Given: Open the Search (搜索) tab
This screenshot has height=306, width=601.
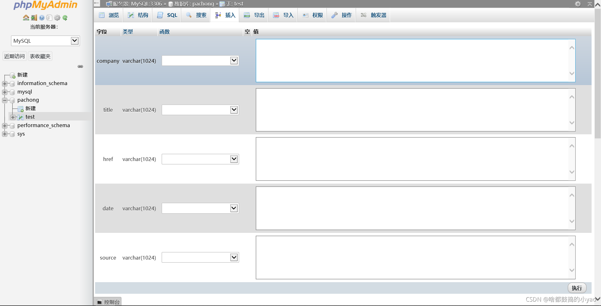Looking at the screenshot, I should [196, 15].
